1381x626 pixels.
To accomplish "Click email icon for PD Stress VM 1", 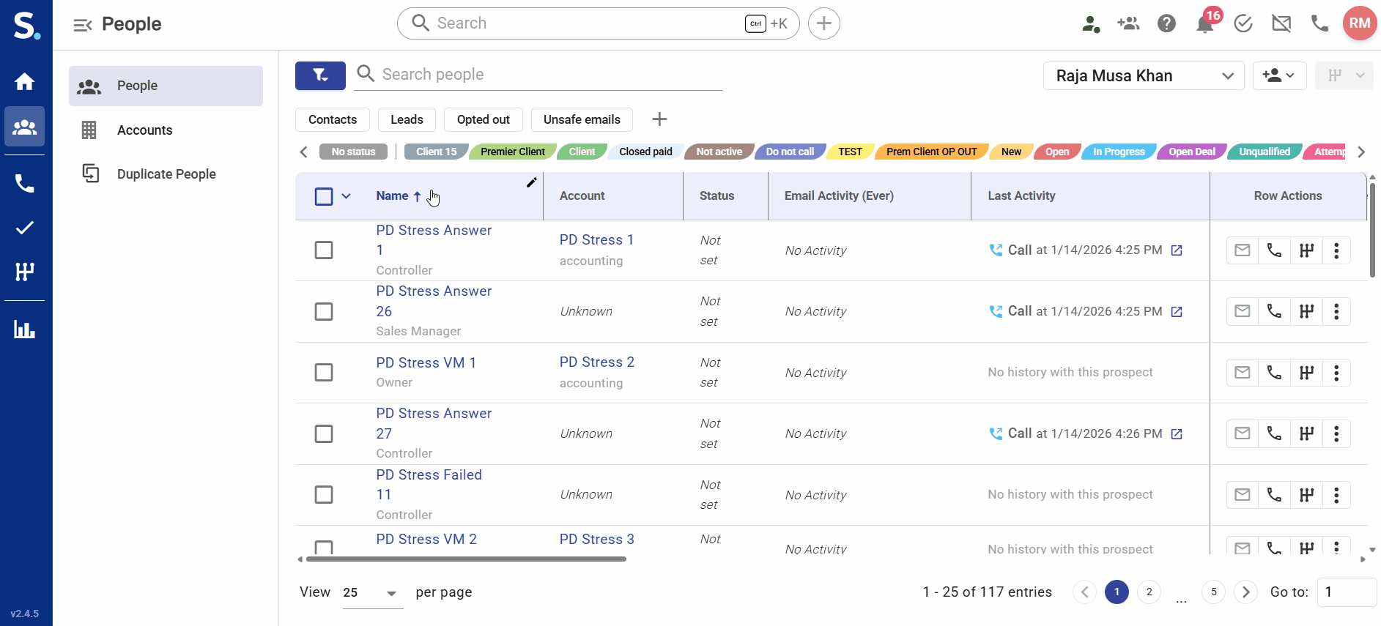I will tap(1242, 373).
